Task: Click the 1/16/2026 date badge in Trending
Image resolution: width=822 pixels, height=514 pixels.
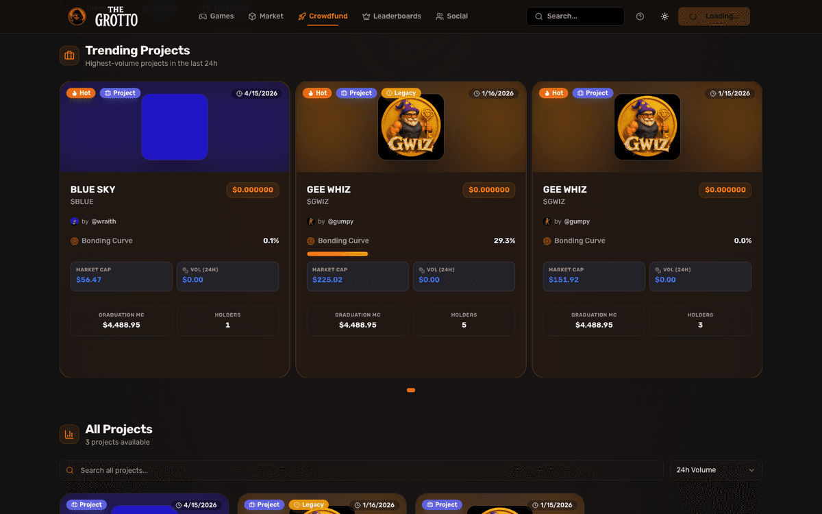Action: tap(493, 93)
